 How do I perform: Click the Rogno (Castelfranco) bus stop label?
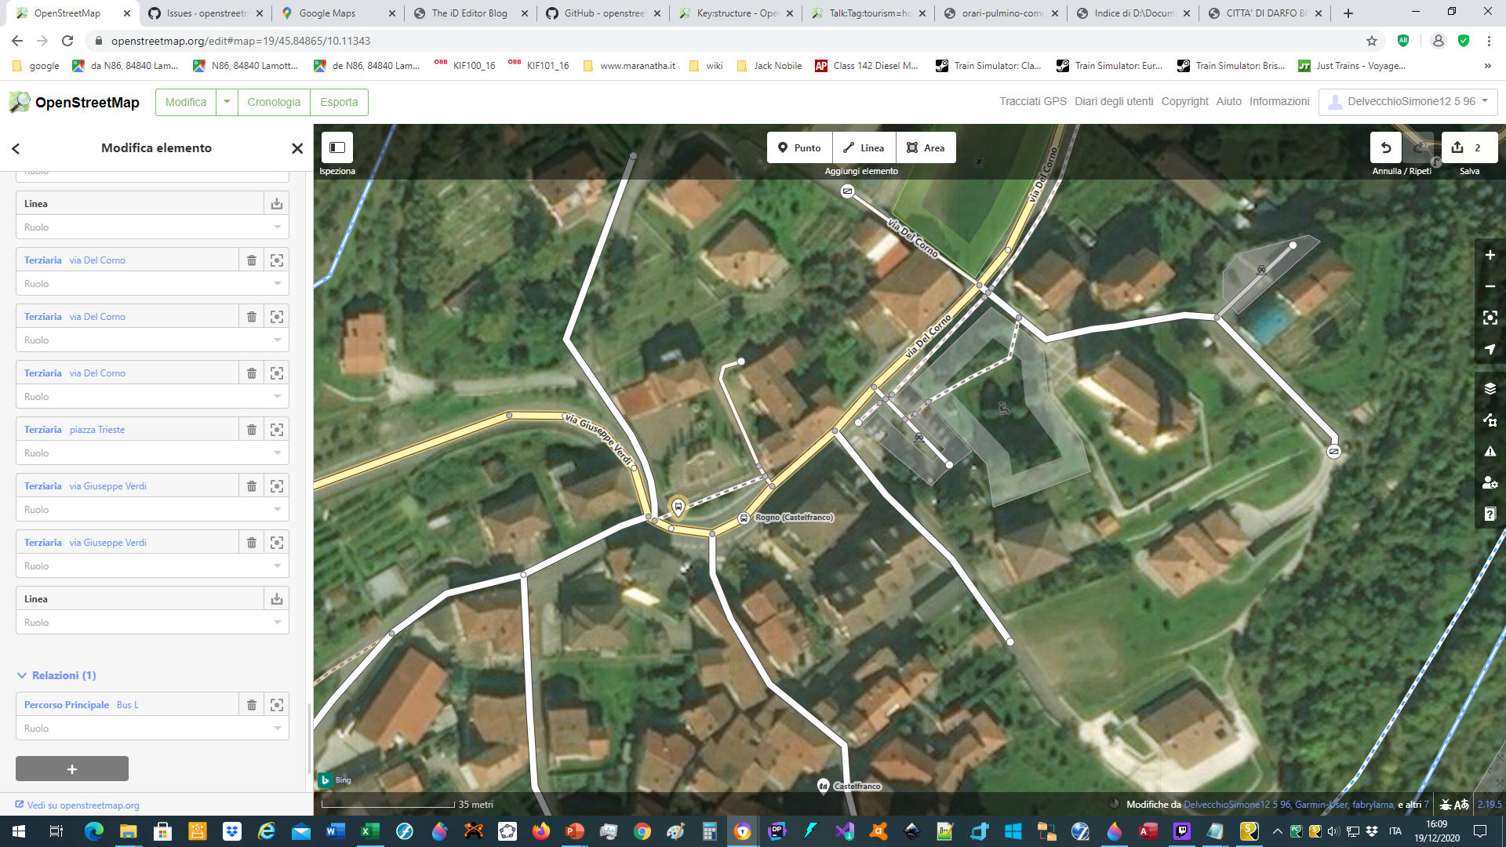pyautogui.click(x=794, y=518)
